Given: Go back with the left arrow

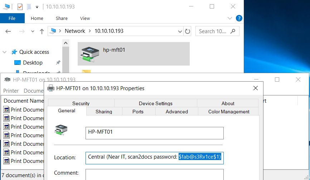Looking at the screenshot, I should pyautogui.click(x=8, y=31).
